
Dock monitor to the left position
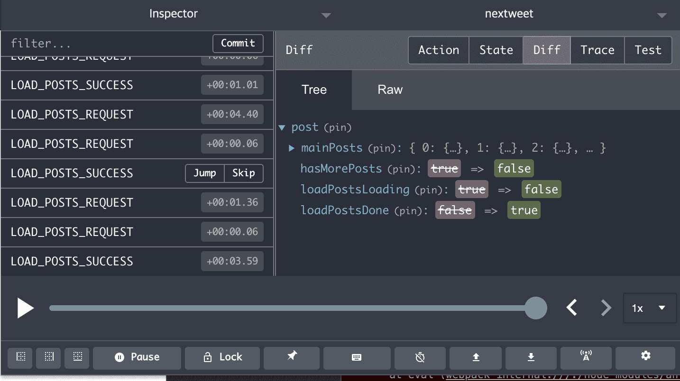tap(20, 357)
